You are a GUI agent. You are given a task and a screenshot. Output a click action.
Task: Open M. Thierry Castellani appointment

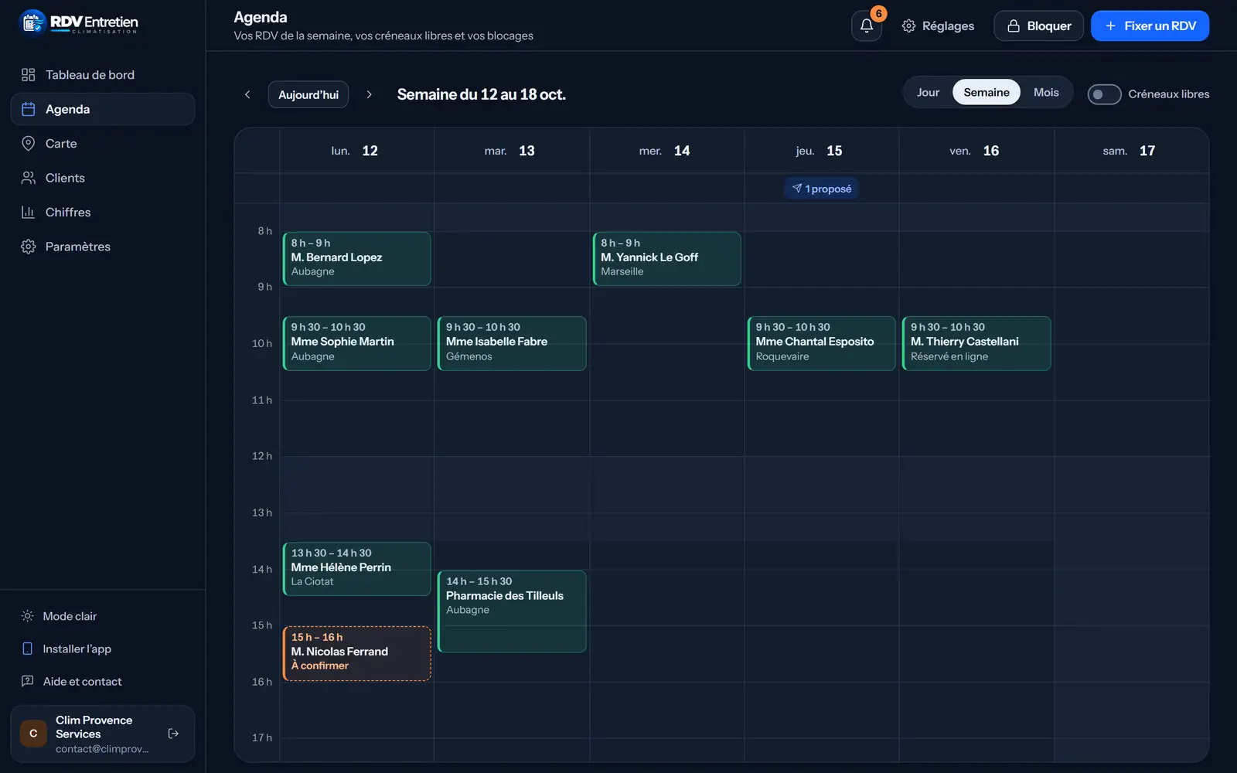pos(976,343)
